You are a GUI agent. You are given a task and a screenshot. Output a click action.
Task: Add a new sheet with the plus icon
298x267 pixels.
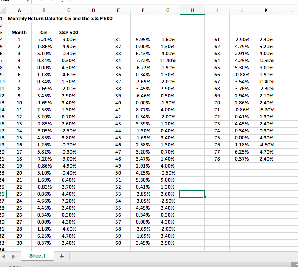click(61, 256)
